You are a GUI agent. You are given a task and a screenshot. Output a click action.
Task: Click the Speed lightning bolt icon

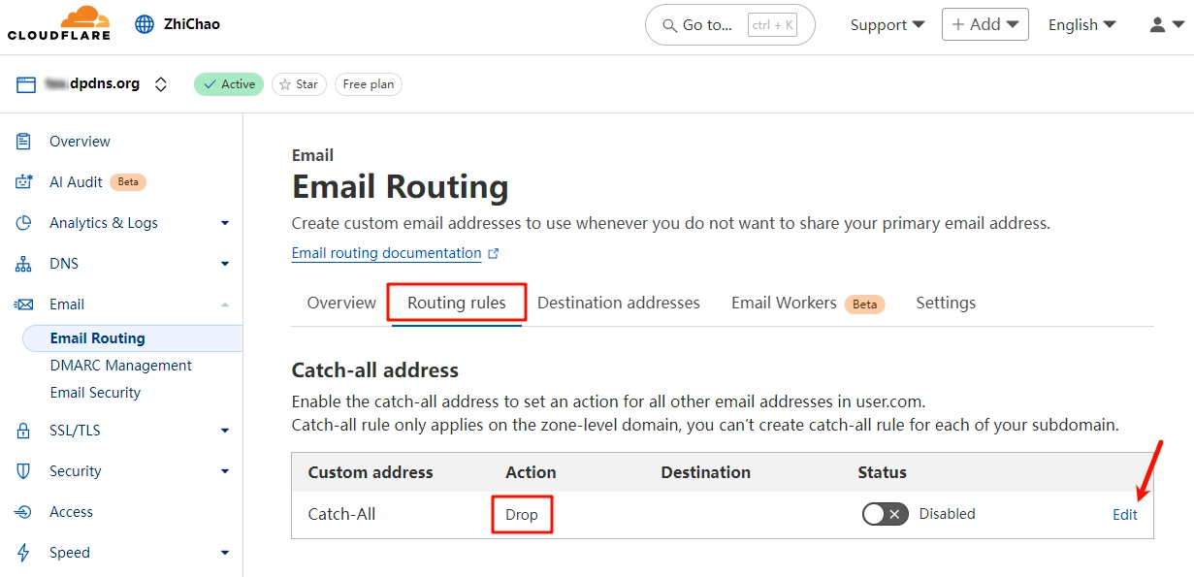click(24, 553)
